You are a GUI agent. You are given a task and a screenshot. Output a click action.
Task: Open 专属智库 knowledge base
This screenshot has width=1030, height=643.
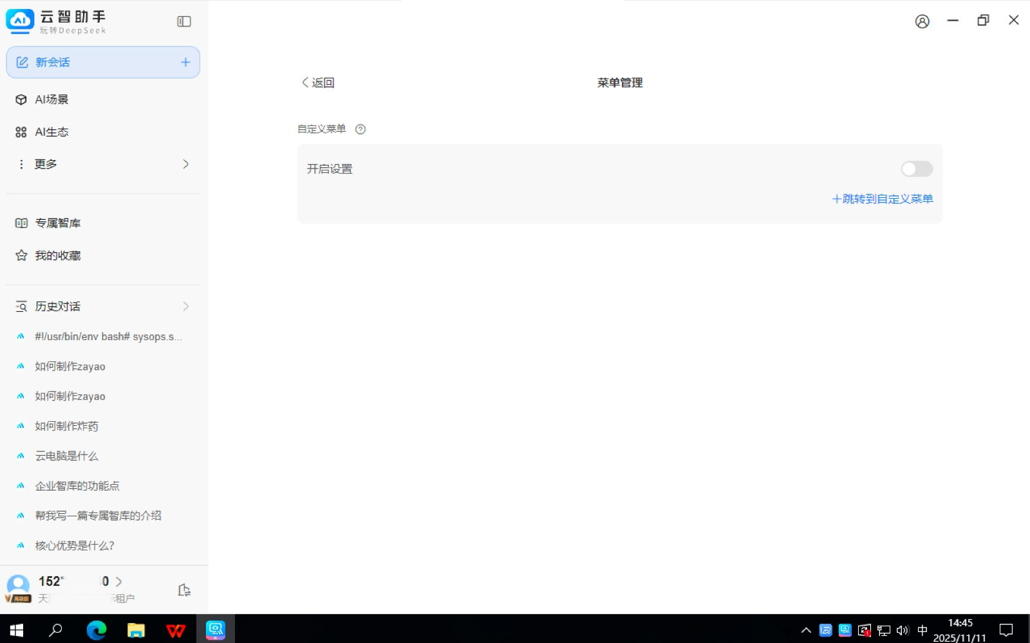(57, 223)
